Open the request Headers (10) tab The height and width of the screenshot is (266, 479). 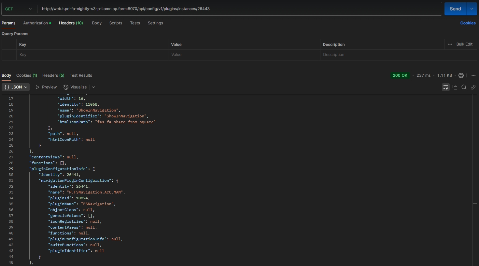tap(71, 23)
